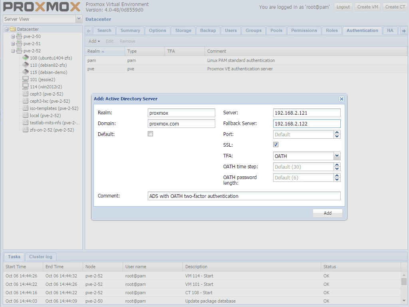Click storage icon for ceph3 (pve-2-52)

[x=26, y=94]
